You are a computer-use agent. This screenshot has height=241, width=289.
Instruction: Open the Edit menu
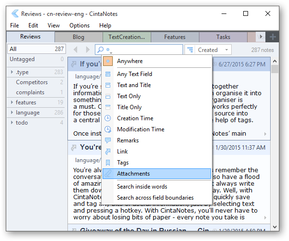tap(33, 25)
